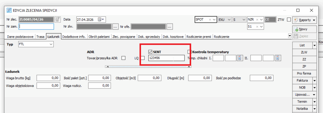Click the browse button next to Nr zlw.
Image resolution: width=323 pixels, height=113 pixels.
pos(115,26)
